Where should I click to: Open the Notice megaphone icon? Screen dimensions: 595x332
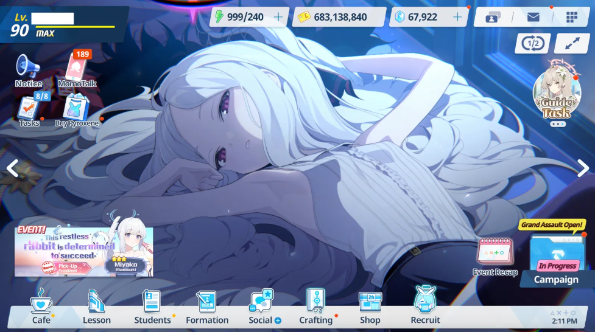tap(28, 71)
